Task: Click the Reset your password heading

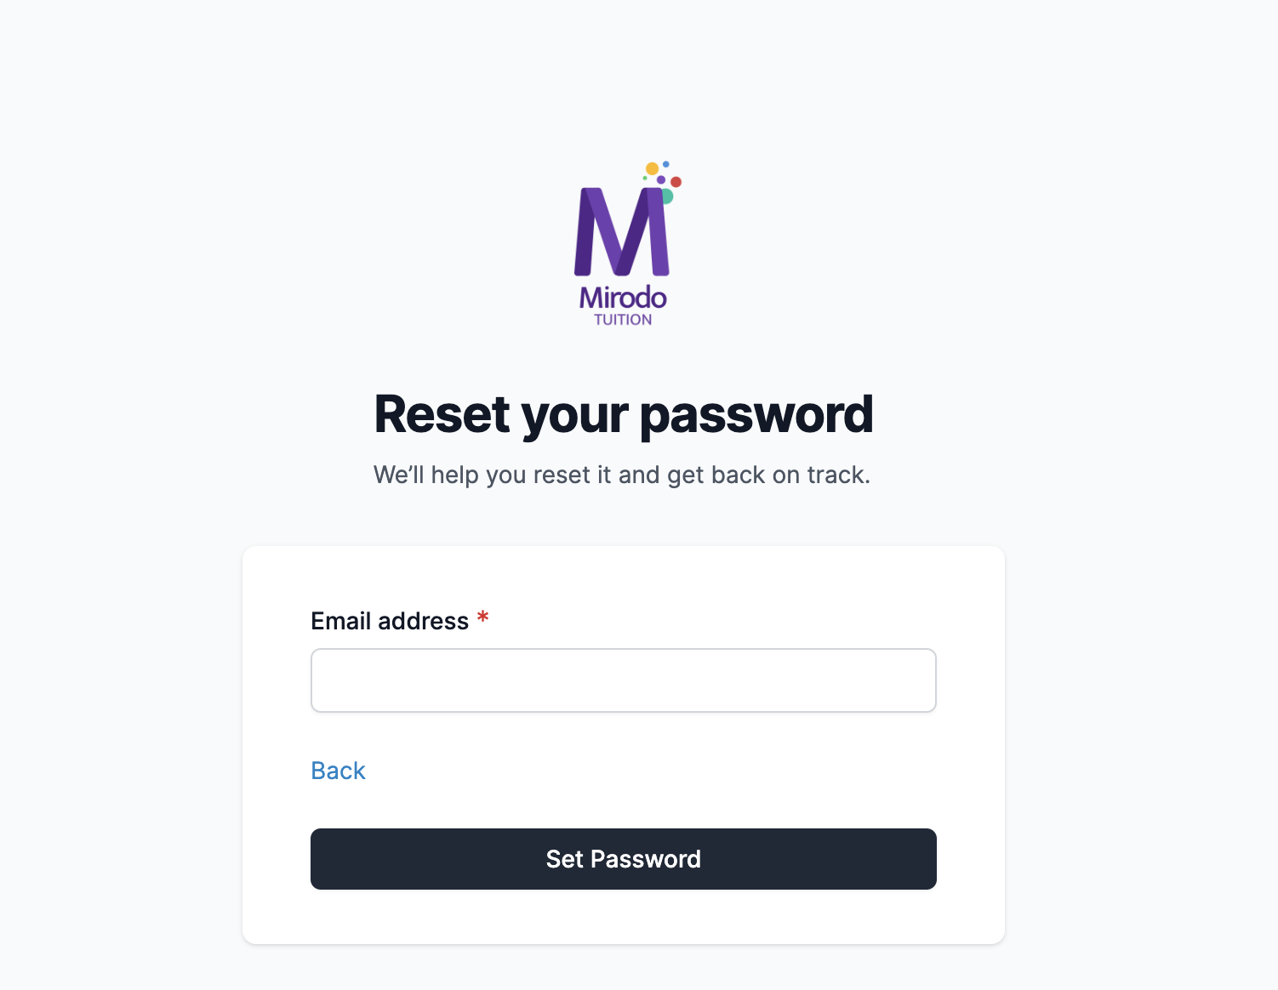Action: coord(623,415)
